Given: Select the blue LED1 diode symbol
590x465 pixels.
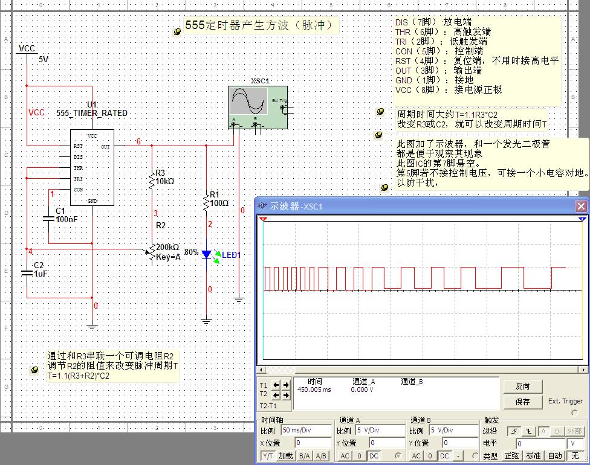Looking at the screenshot, I should [207, 255].
